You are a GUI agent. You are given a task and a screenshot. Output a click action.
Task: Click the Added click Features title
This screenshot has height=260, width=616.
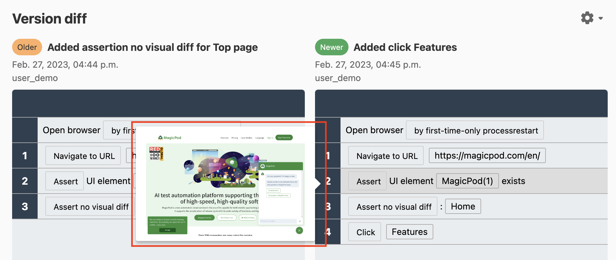(x=405, y=47)
